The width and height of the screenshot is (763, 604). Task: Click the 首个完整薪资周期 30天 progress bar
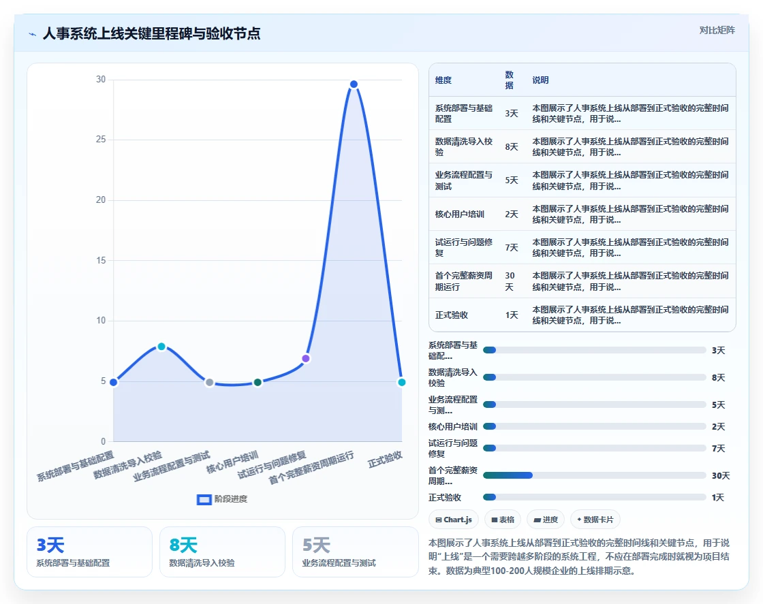(594, 475)
